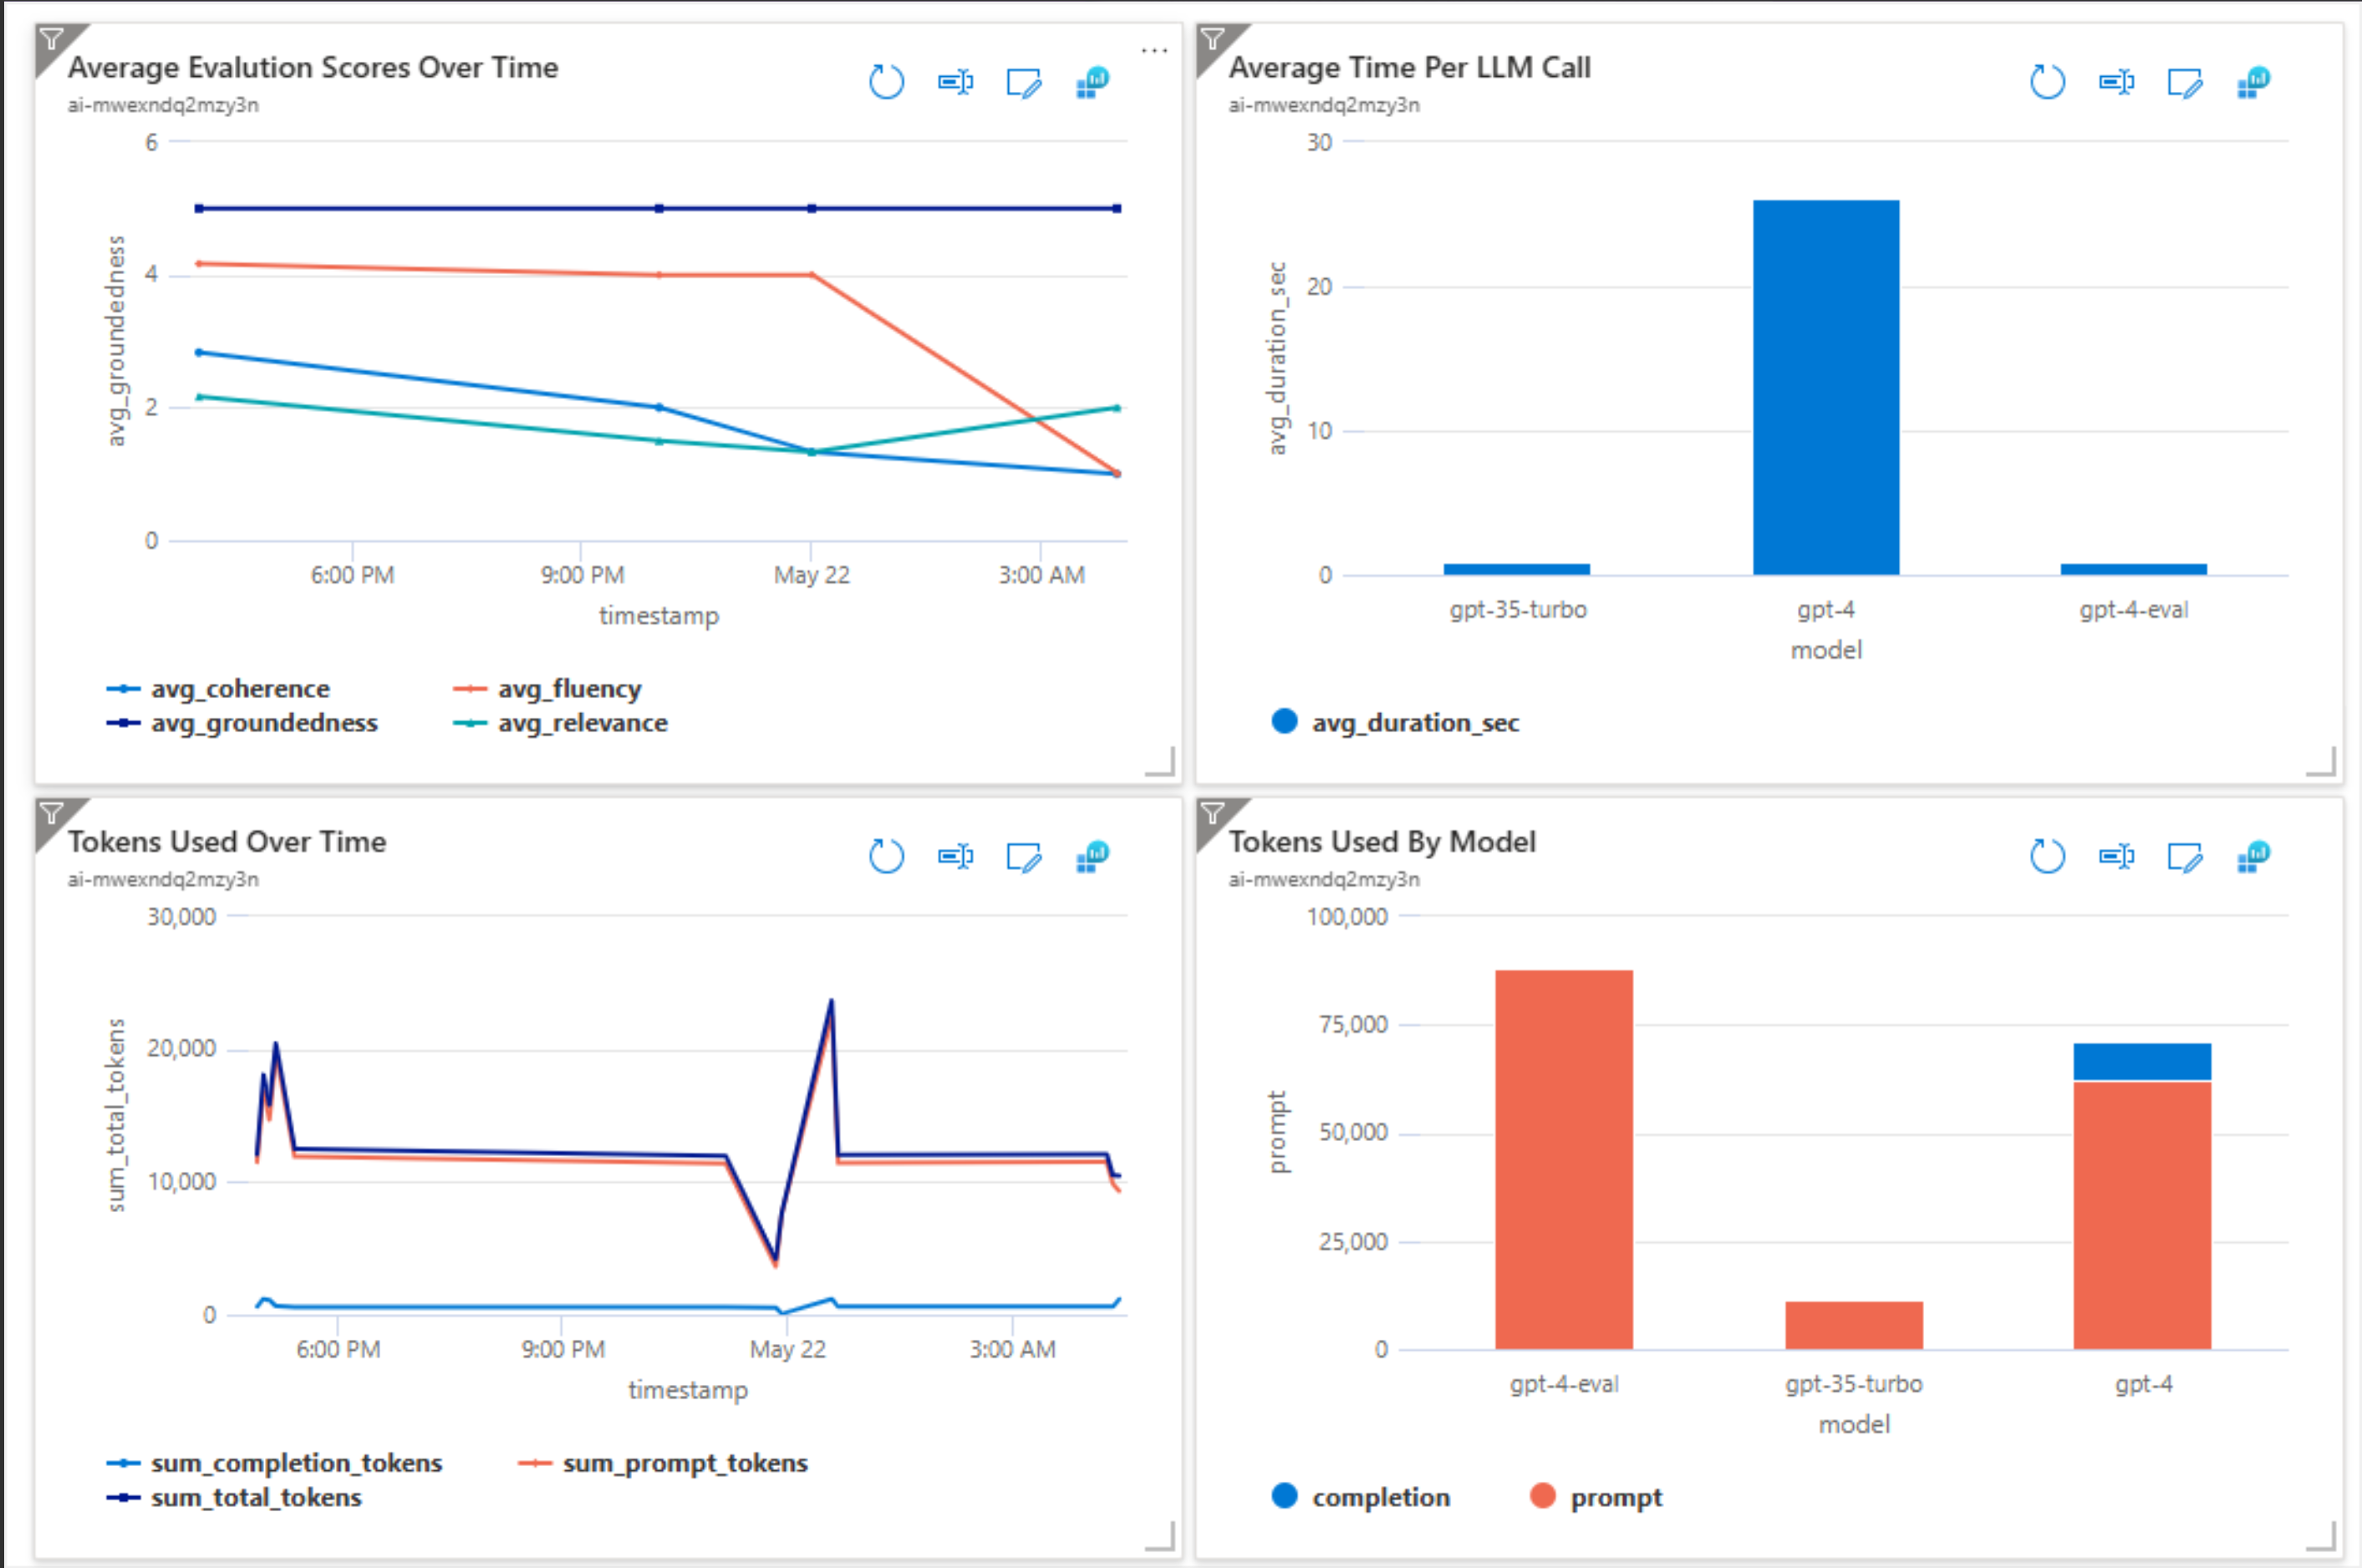Refresh the Average Evalution Scores Over Time tile

click(x=886, y=82)
